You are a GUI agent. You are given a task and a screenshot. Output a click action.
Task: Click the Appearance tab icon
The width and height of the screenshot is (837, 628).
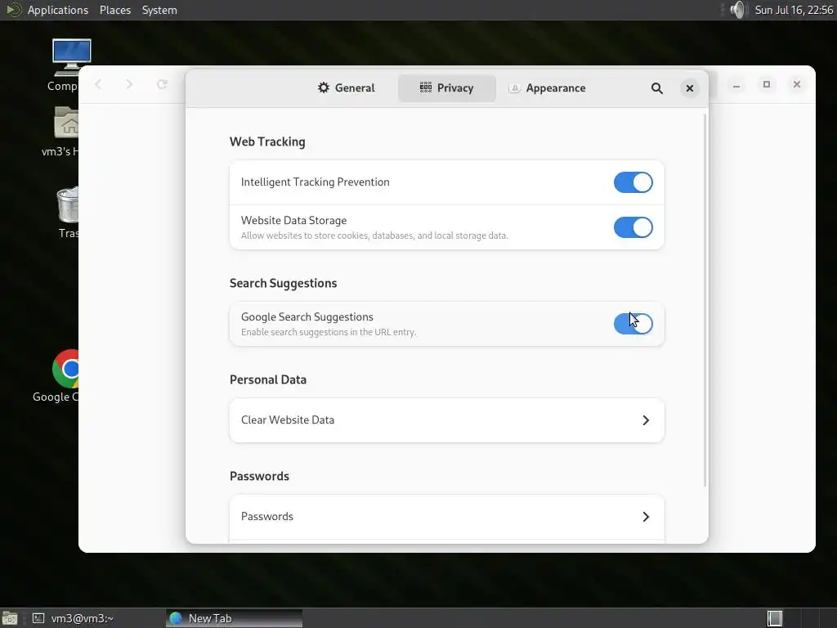click(514, 88)
